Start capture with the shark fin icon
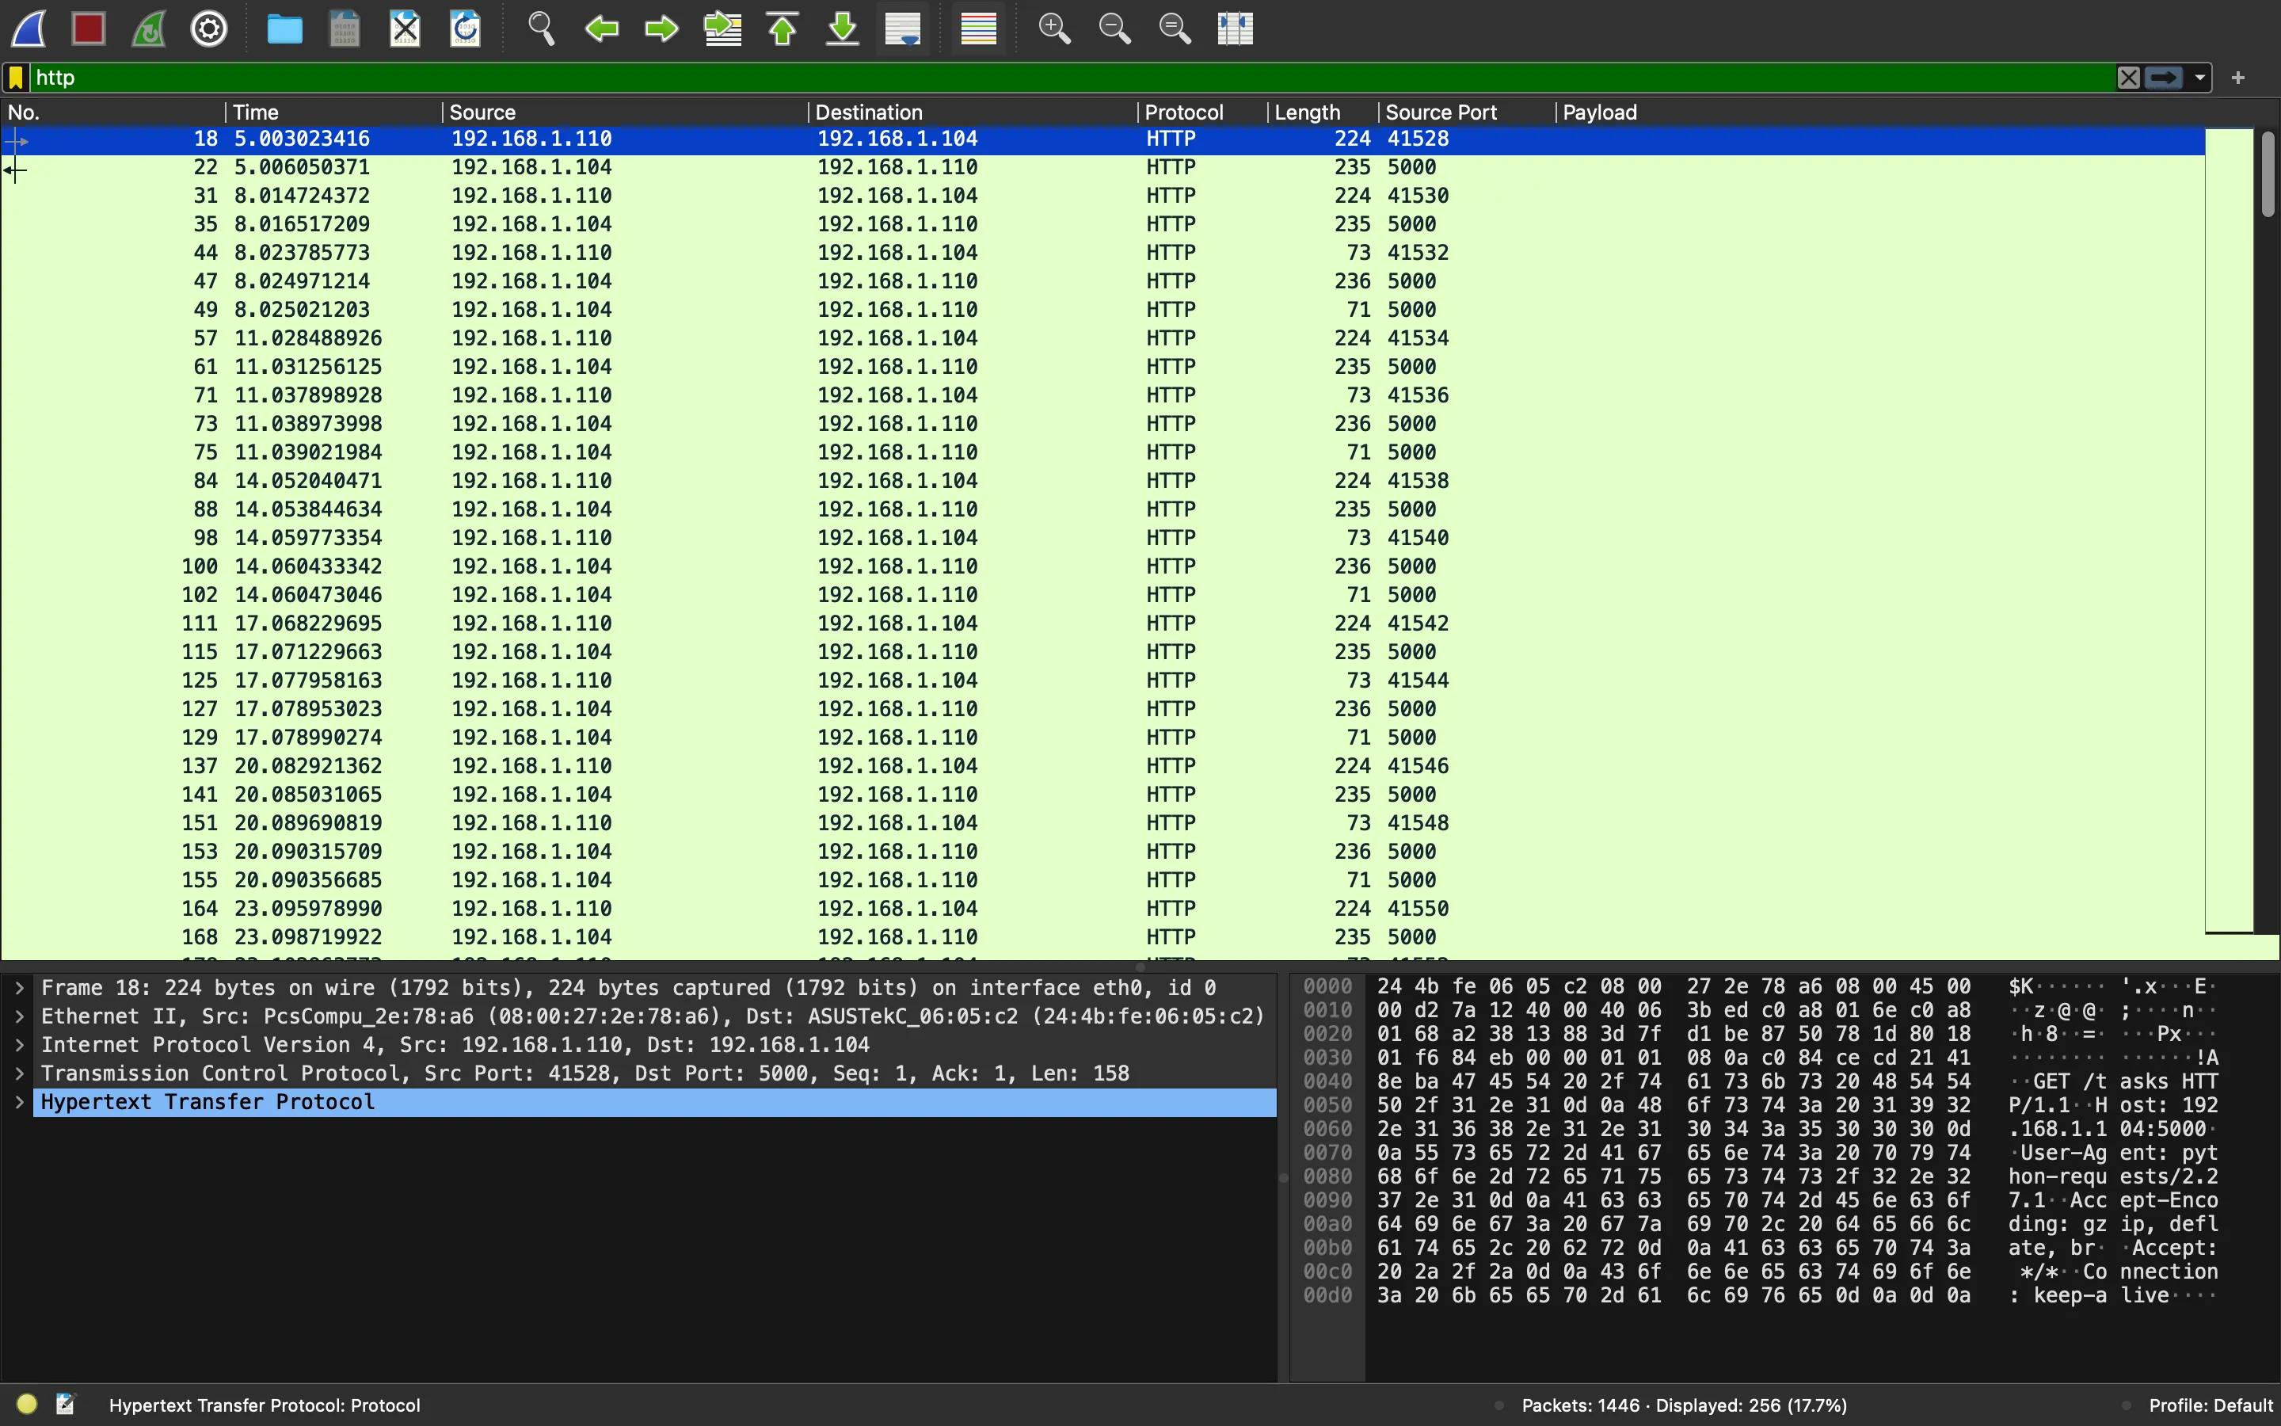The width and height of the screenshot is (2281, 1426). click(x=29, y=29)
